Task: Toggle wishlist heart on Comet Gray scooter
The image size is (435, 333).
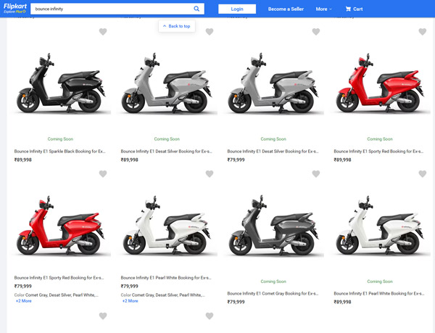Action: point(316,174)
